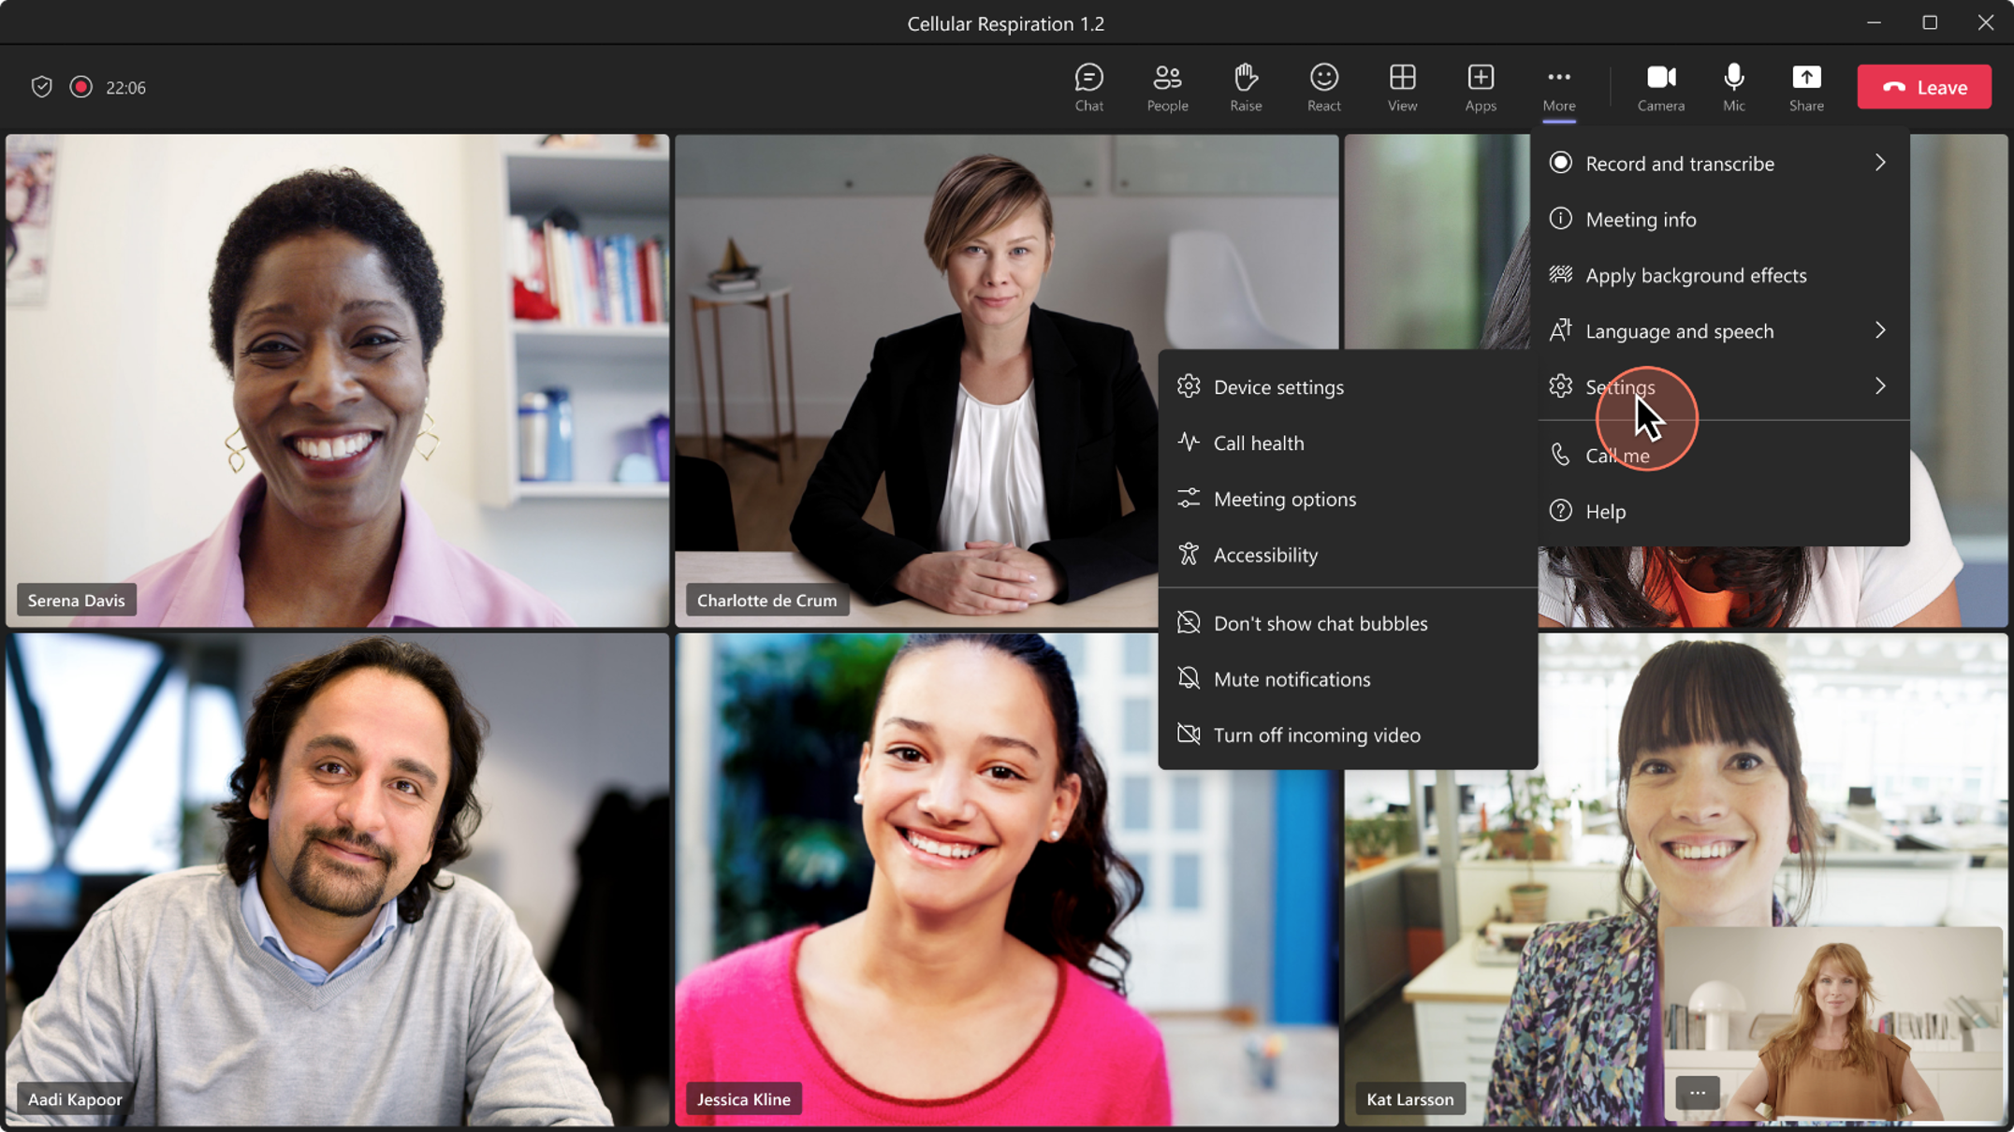Open the People panel
Image resolution: width=2014 pixels, height=1132 pixels.
pos(1166,86)
